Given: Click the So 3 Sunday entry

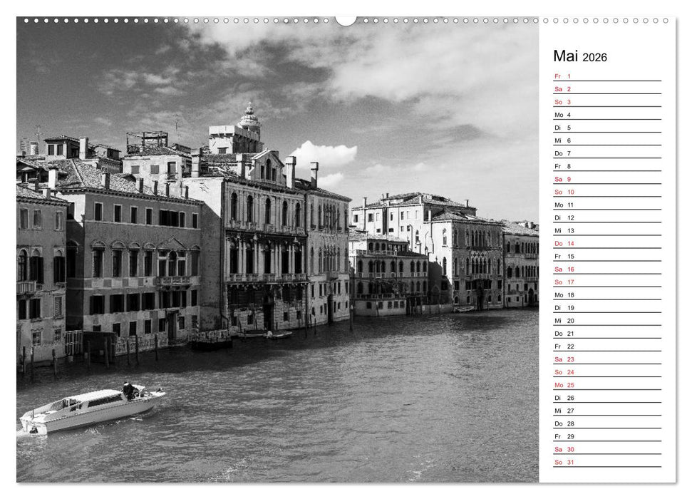Looking at the screenshot, I should coord(562,102).
